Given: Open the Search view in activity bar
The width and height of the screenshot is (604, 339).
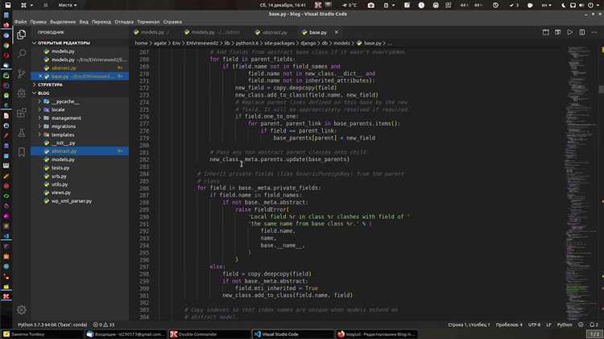Looking at the screenshot, I should [22, 53].
